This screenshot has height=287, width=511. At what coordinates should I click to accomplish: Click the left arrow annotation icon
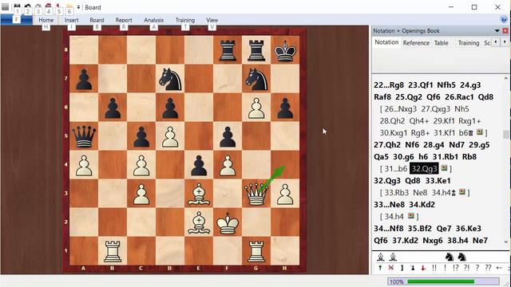click(x=499, y=268)
